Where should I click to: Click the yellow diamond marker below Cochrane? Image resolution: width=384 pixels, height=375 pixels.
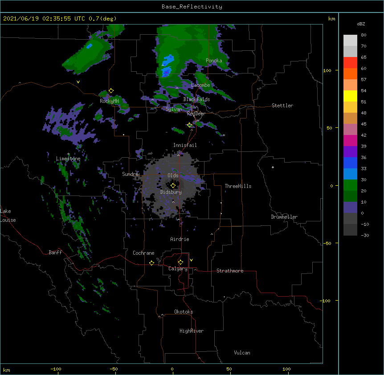click(x=151, y=263)
